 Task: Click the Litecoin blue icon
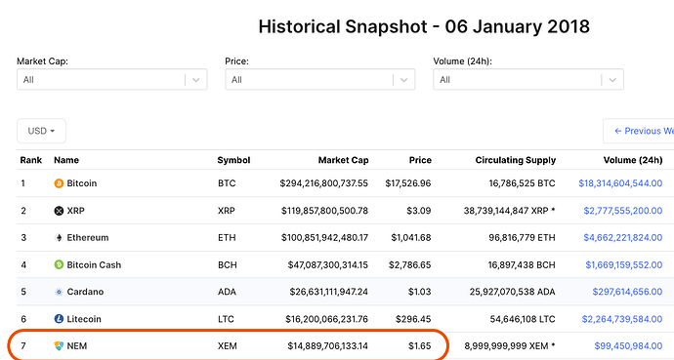tap(59, 319)
